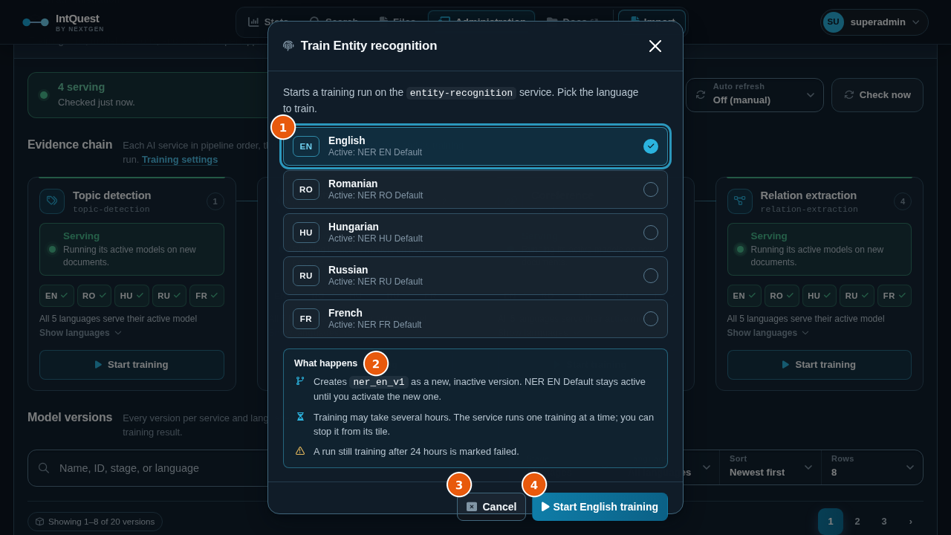
Task: Open the Training settings link
Action: [180, 160]
